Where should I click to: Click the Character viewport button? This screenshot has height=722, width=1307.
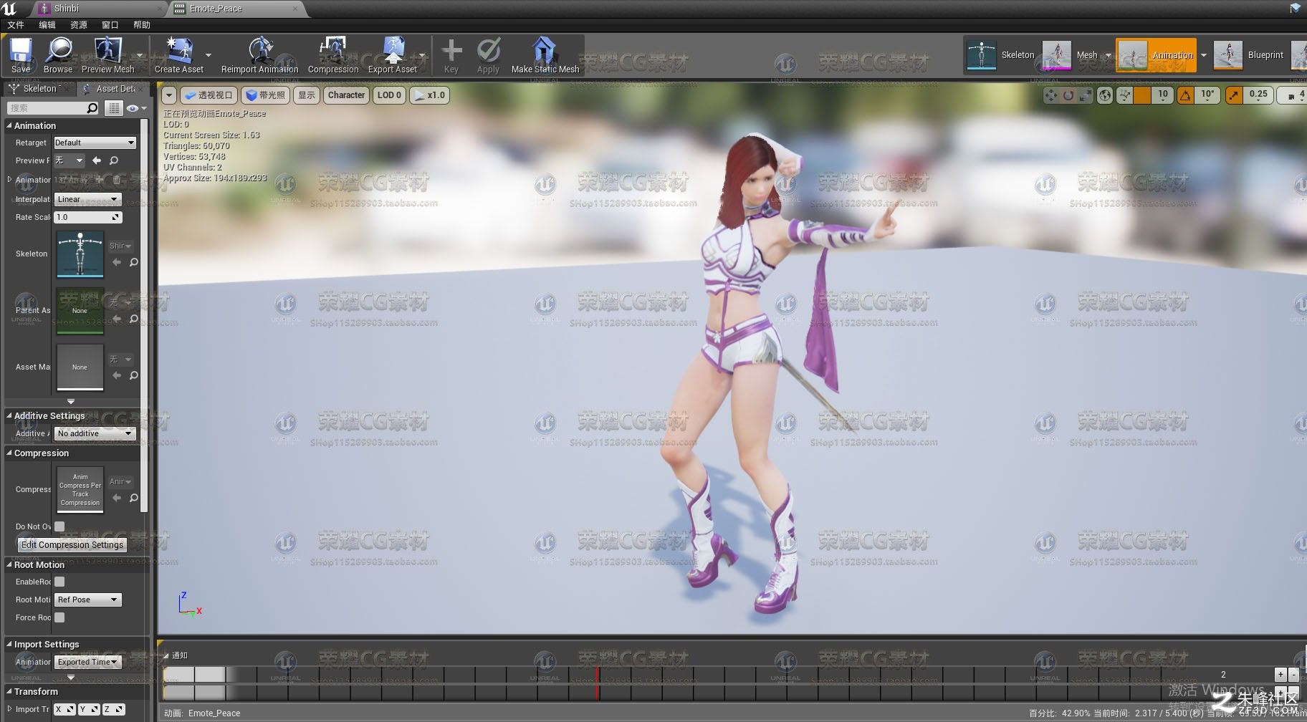346,95
